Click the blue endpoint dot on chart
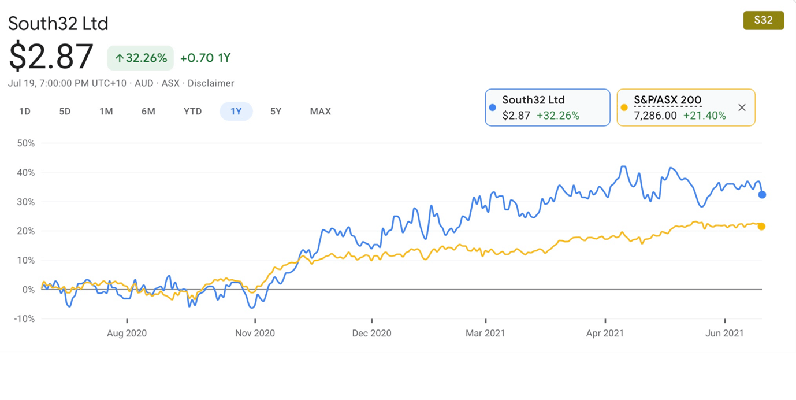796x400 pixels. pyautogui.click(x=762, y=195)
